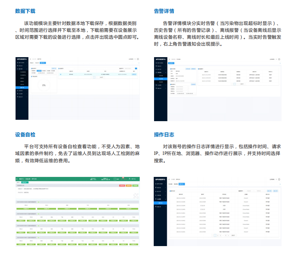Click the blue search icon beside device search field
Image resolution: width=295 pixels, height=254 pixels.
136,68
